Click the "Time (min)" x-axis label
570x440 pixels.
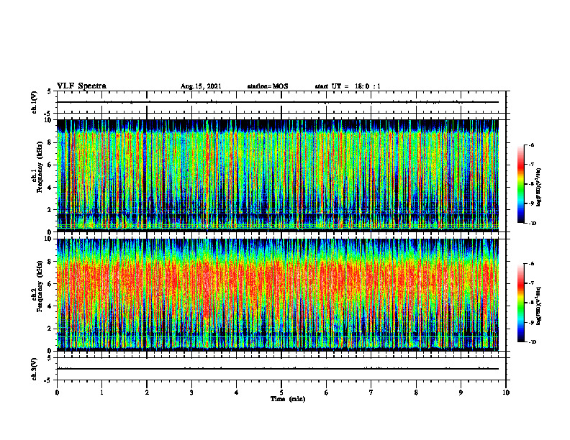(288, 399)
